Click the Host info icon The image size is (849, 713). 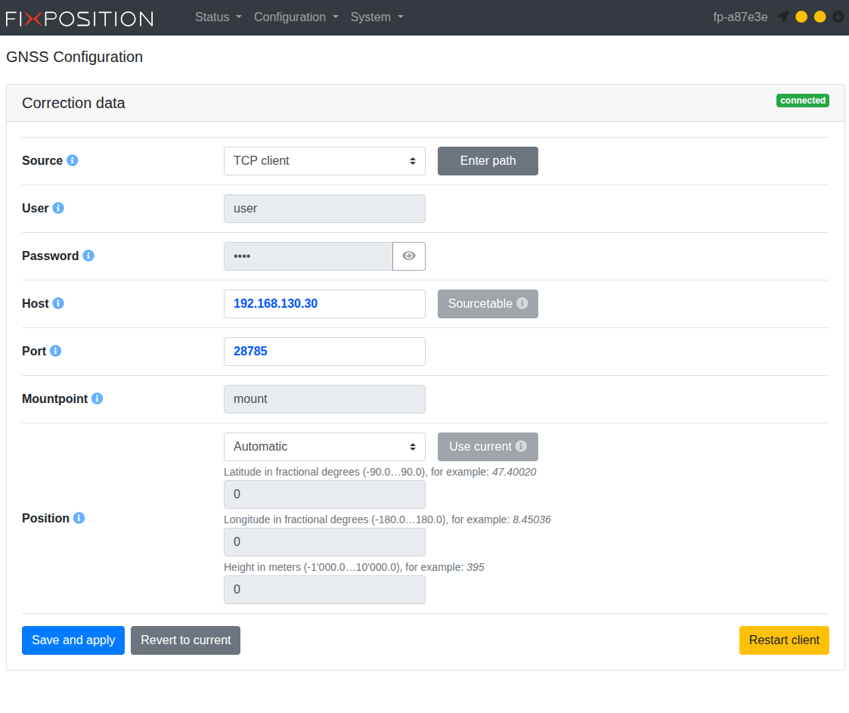[x=58, y=303]
